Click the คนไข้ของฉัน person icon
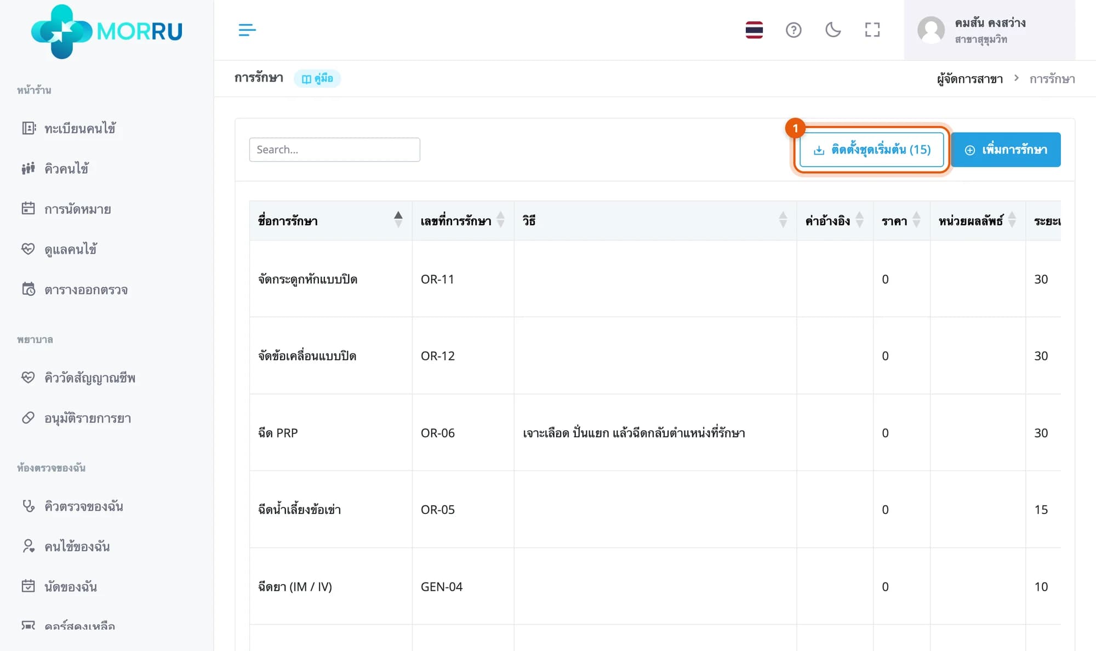Image resolution: width=1096 pixels, height=651 pixels. [28, 546]
